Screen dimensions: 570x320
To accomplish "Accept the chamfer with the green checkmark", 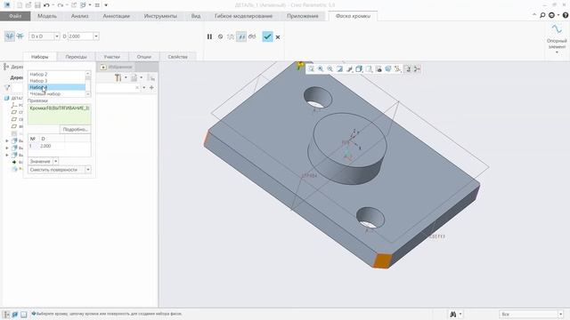I will point(267,36).
